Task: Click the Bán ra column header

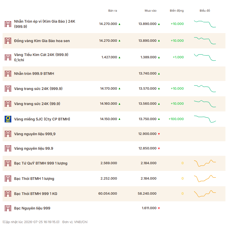Action: click(x=113, y=10)
